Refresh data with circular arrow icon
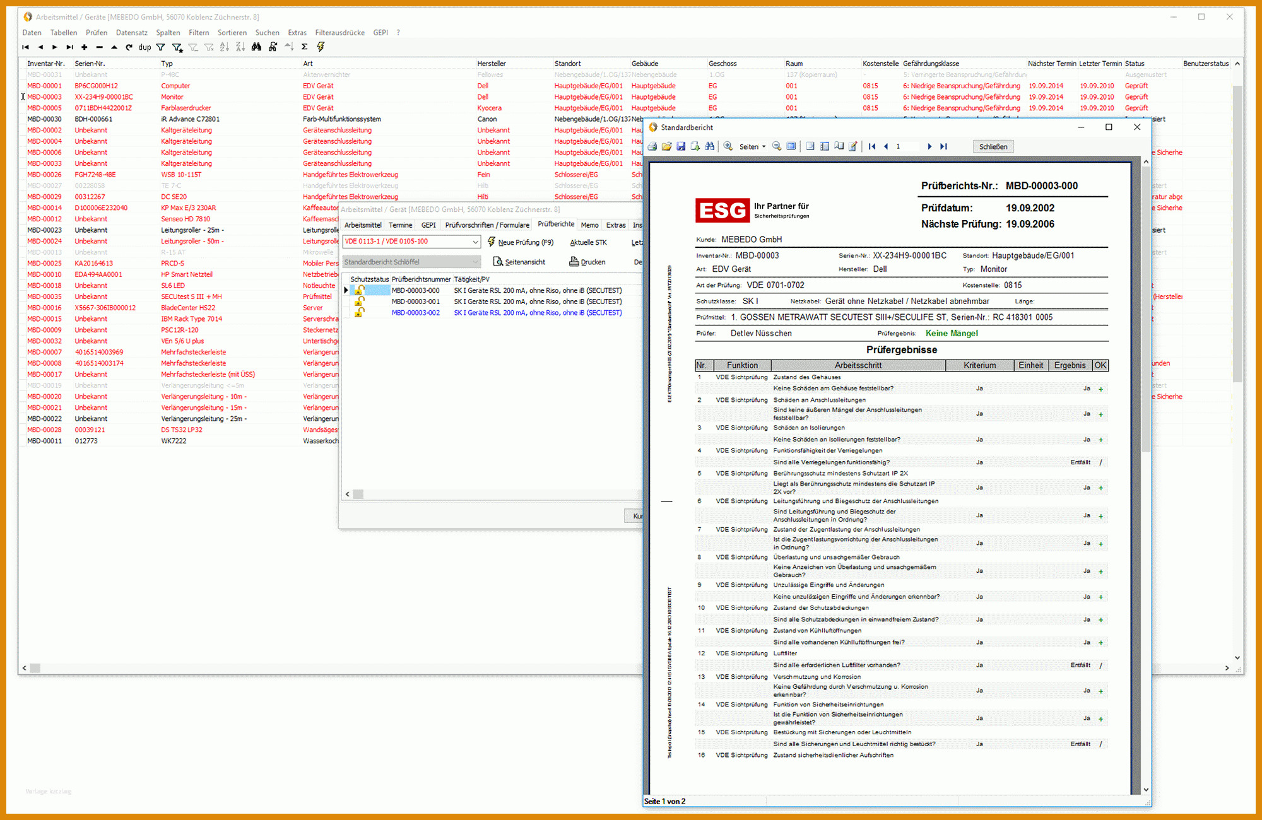 click(129, 47)
